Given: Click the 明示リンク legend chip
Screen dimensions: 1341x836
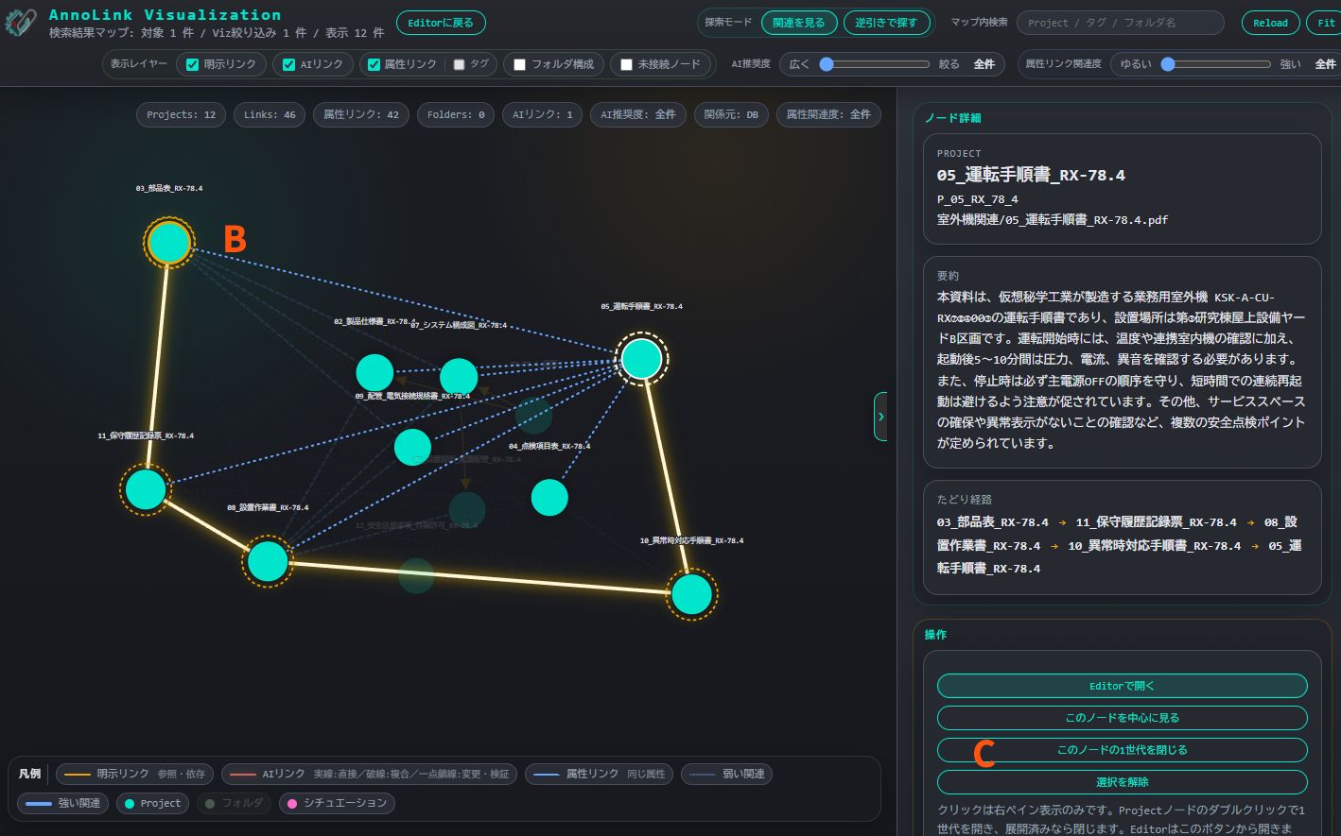Looking at the screenshot, I should pos(134,775).
